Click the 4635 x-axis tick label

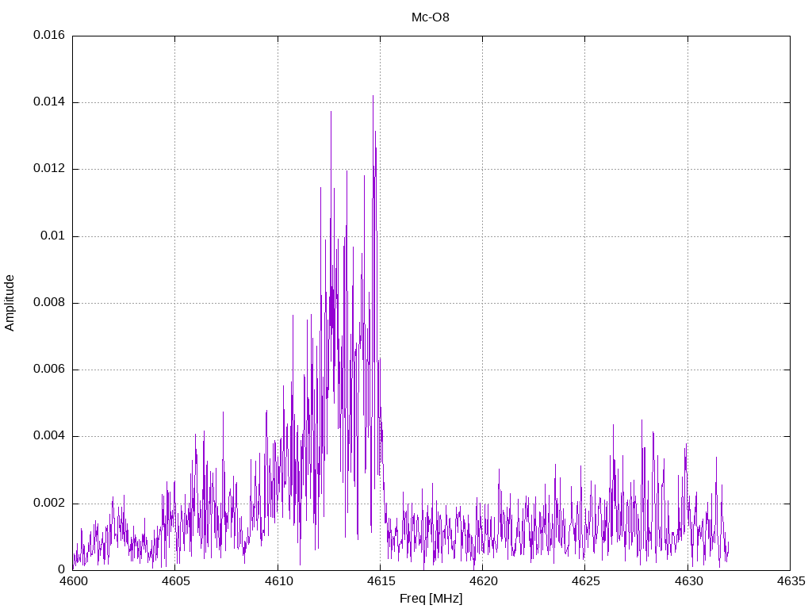coord(790,582)
